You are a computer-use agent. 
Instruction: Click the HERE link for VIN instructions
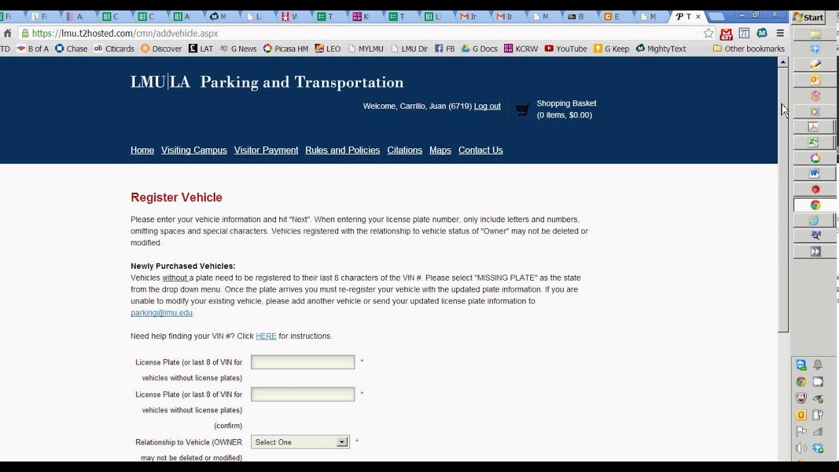coord(266,336)
